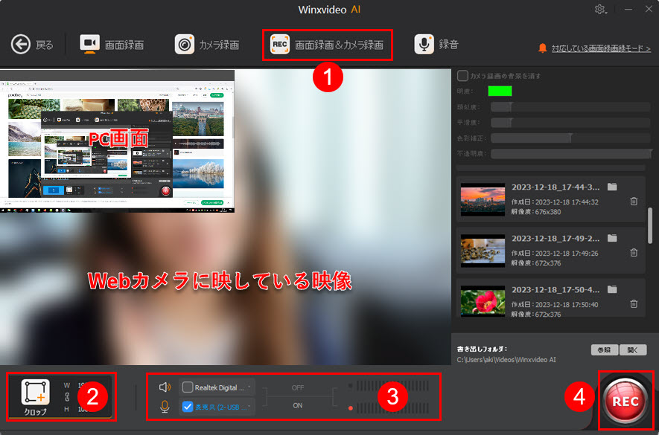This screenshot has width=659, height=435.
Task: Click the speaker system audio icon
Action: pyautogui.click(x=165, y=387)
